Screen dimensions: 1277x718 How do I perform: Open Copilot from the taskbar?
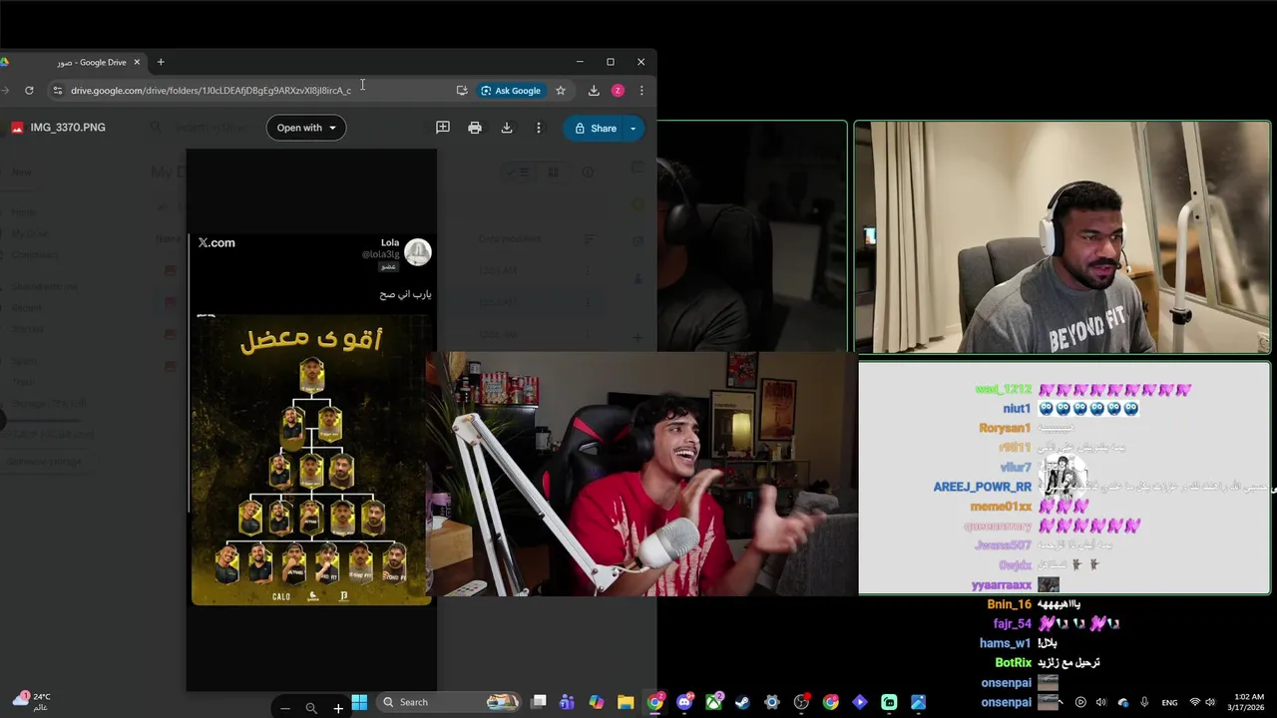click(x=597, y=702)
